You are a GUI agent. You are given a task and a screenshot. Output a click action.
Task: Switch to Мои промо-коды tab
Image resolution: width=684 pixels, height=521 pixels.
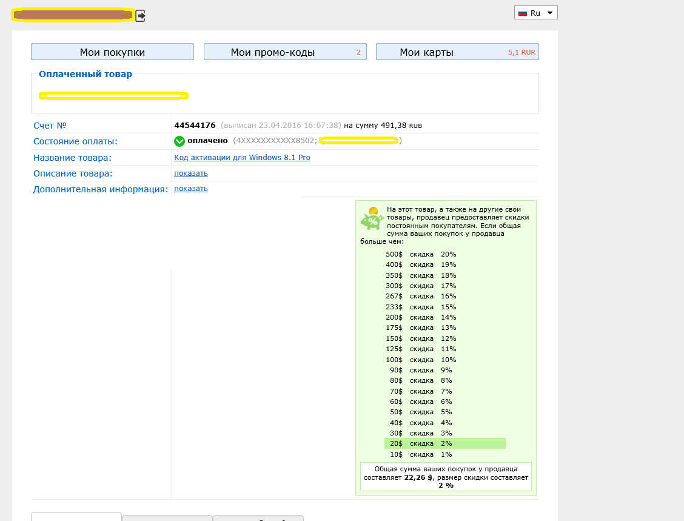click(284, 52)
